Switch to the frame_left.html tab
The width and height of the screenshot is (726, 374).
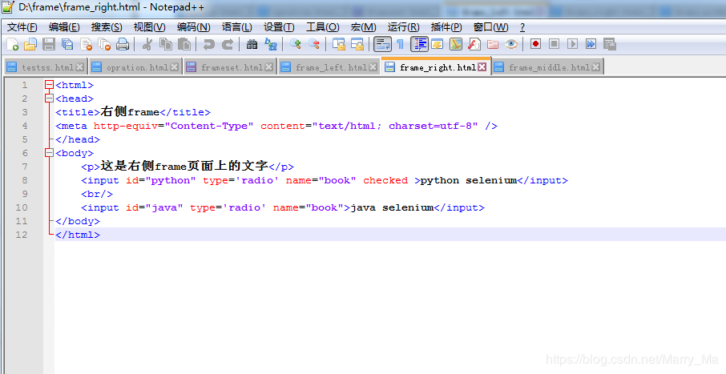329,67
